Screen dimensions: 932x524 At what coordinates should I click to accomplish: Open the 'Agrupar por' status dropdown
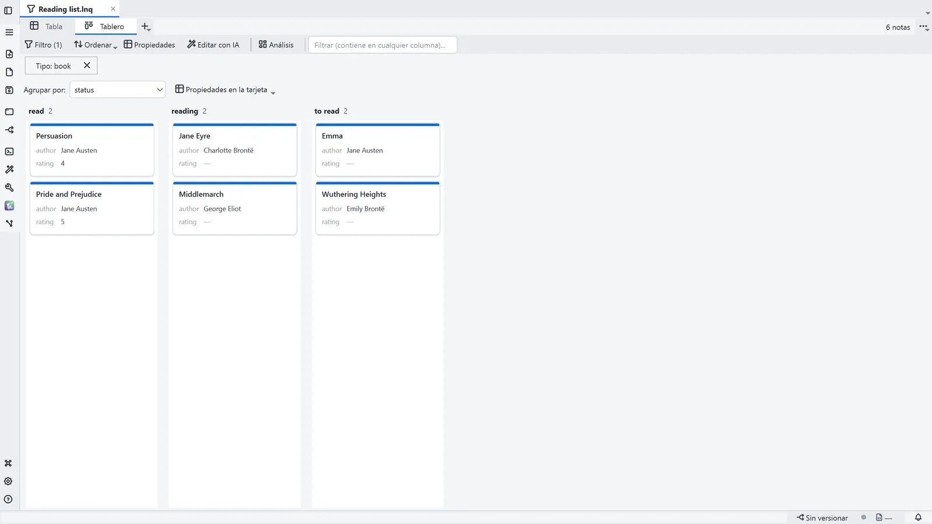(118, 90)
